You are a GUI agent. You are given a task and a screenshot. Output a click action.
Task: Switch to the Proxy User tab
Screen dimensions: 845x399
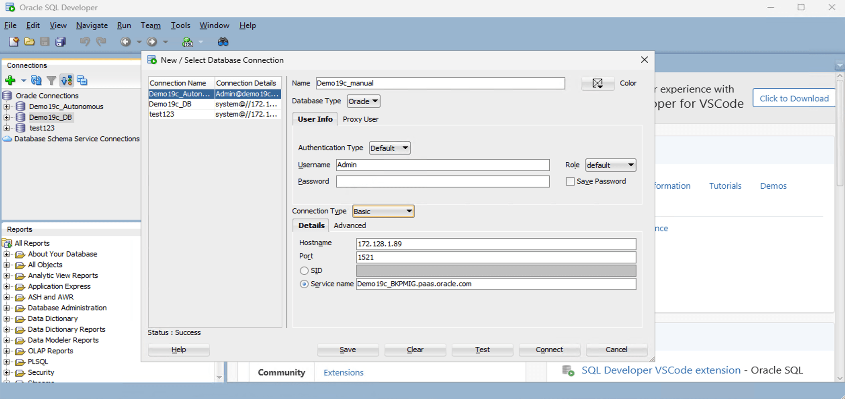point(360,119)
